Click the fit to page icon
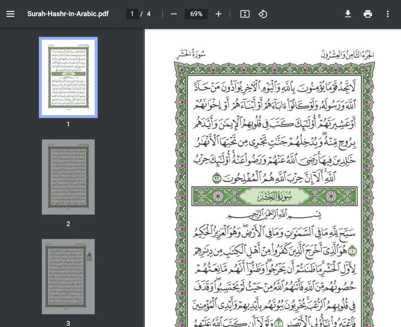The height and width of the screenshot is (327, 401). click(245, 14)
